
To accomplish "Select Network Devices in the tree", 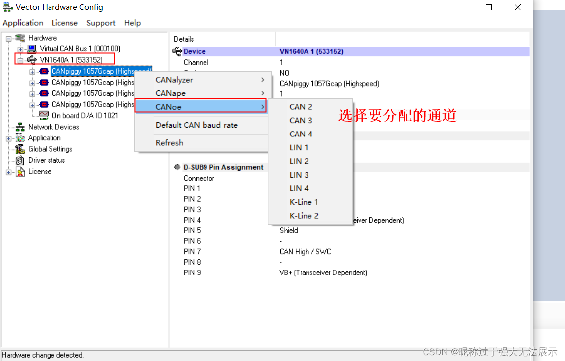I will point(53,127).
